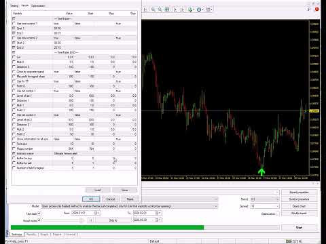Tick the Use time control 1 checkbox
The height and width of the screenshot is (244, 326).
pyautogui.click(x=14, y=24)
